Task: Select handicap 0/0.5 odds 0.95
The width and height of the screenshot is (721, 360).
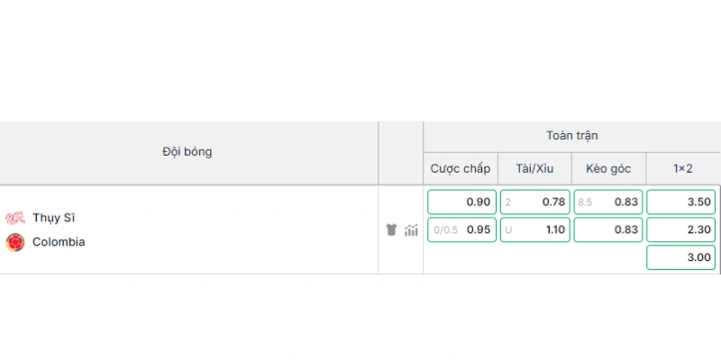Action: 461,229
